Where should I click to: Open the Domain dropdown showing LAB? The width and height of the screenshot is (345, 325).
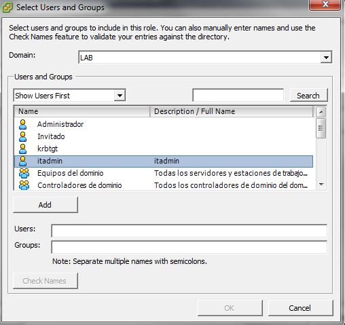pos(326,58)
